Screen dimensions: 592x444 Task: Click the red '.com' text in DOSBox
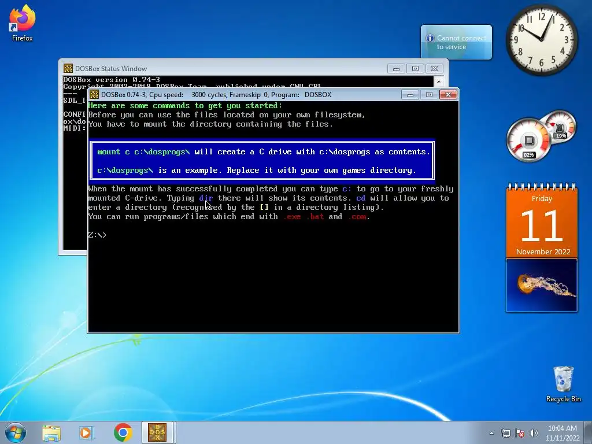point(357,217)
